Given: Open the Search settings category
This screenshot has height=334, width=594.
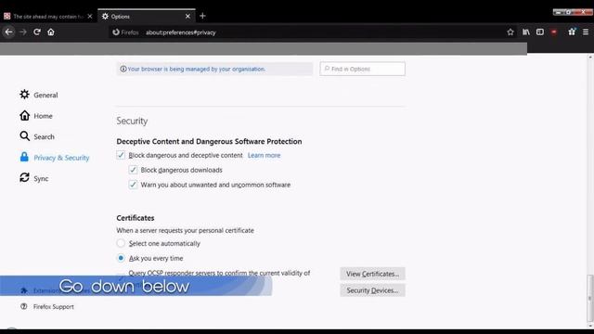Looking at the screenshot, I should pyautogui.click(x=37, y=136).
